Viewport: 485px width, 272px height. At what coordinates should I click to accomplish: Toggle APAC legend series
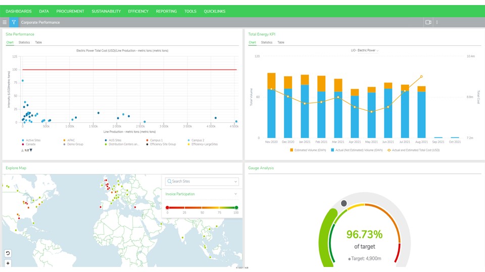[69, 141]
